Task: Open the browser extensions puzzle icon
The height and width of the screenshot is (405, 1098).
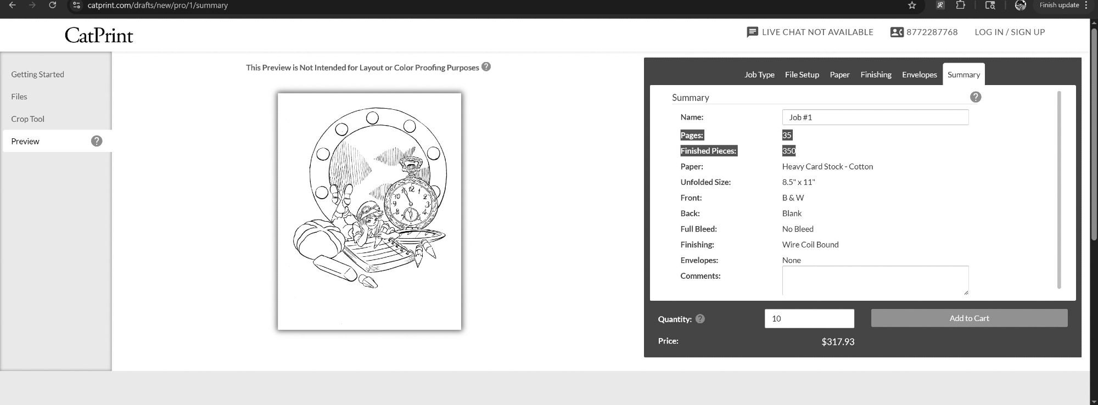Action: click(960, 5)
